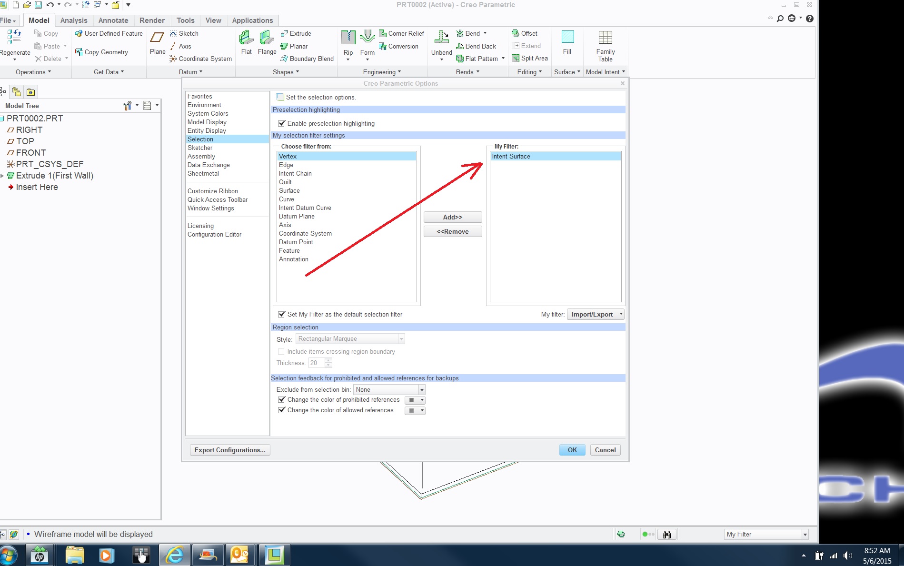Click Export Configurations button

coord(230,450)
